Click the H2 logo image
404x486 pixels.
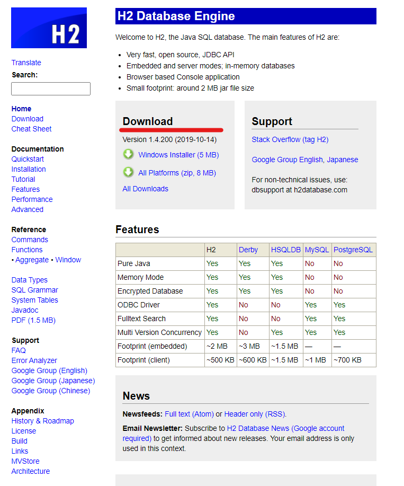[49, 28]
